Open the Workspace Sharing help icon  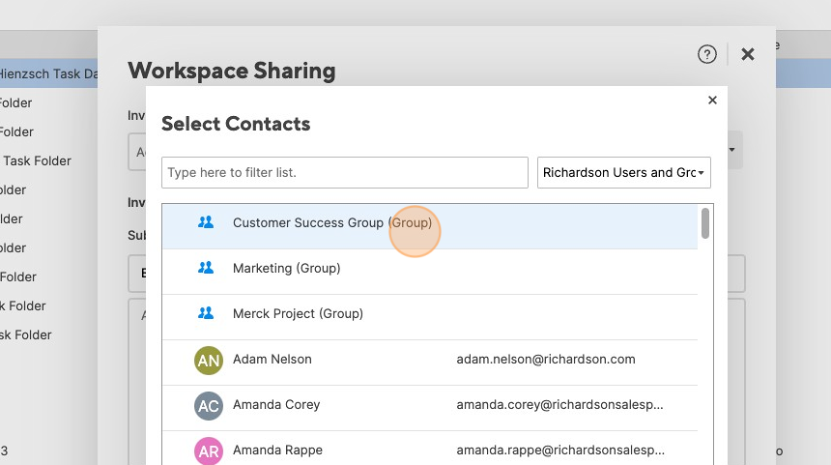pos(707,55)
